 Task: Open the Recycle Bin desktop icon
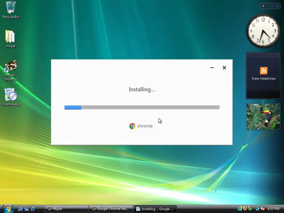11,10
